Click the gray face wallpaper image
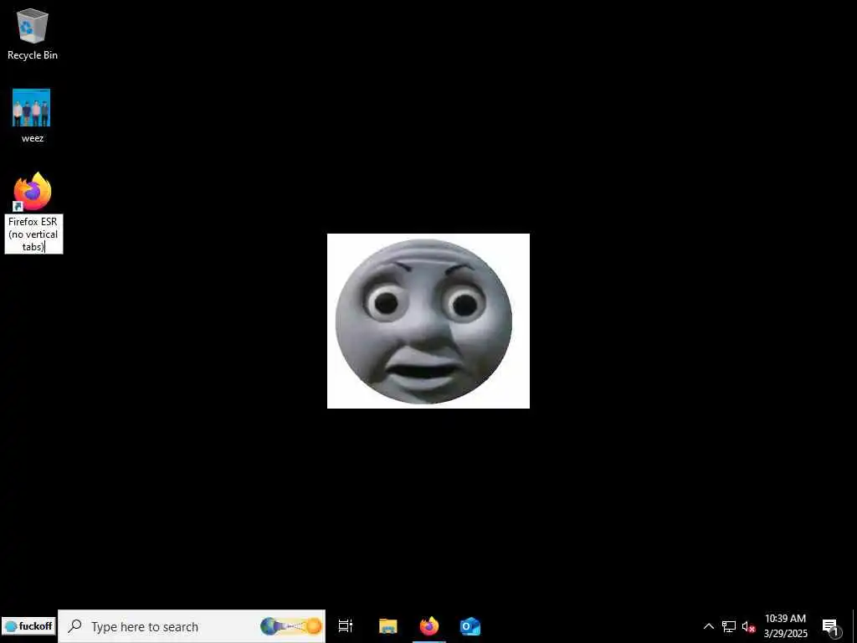 [428, 321]
